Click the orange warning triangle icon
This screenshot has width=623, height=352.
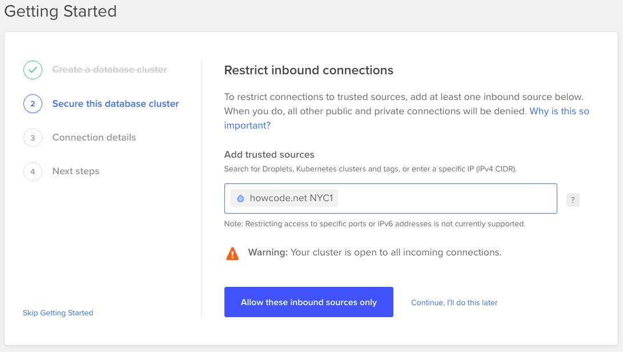click(x=232, y=253)
